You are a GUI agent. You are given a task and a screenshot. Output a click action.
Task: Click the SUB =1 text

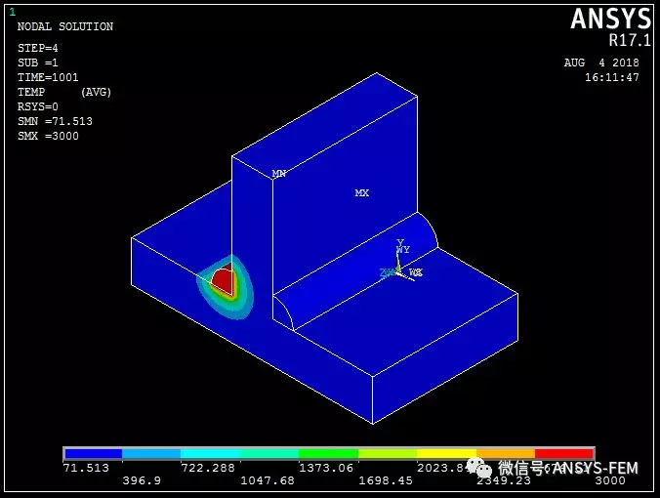pyautogui.click(x=38, y=62)
